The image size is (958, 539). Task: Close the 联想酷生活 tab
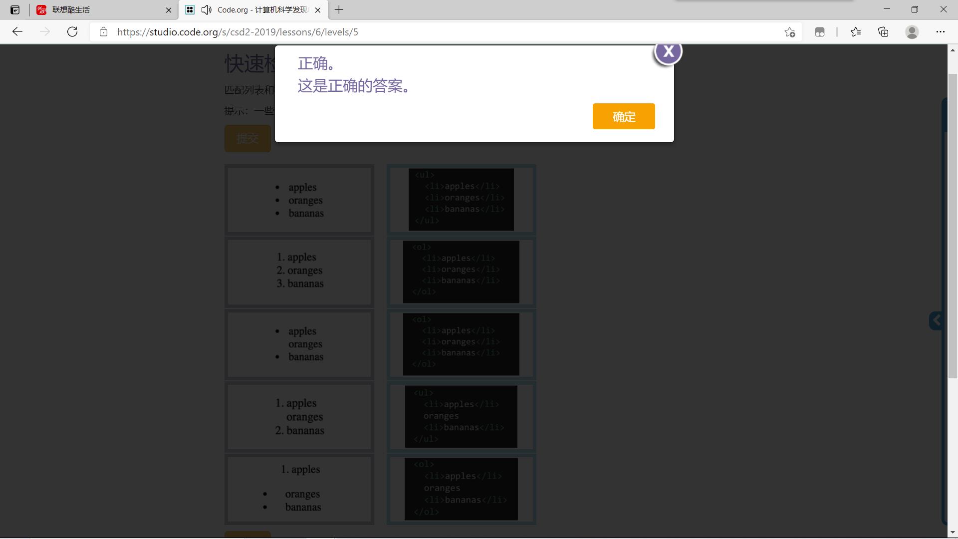[x=169, y=9]
